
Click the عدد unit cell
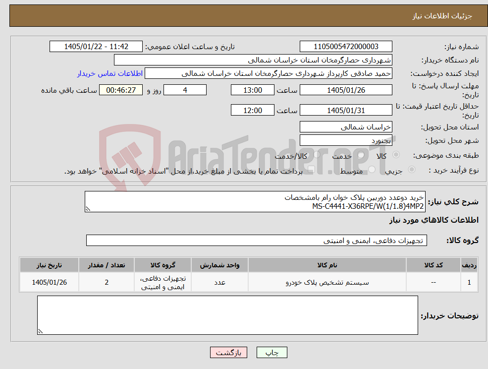point(219,282)
